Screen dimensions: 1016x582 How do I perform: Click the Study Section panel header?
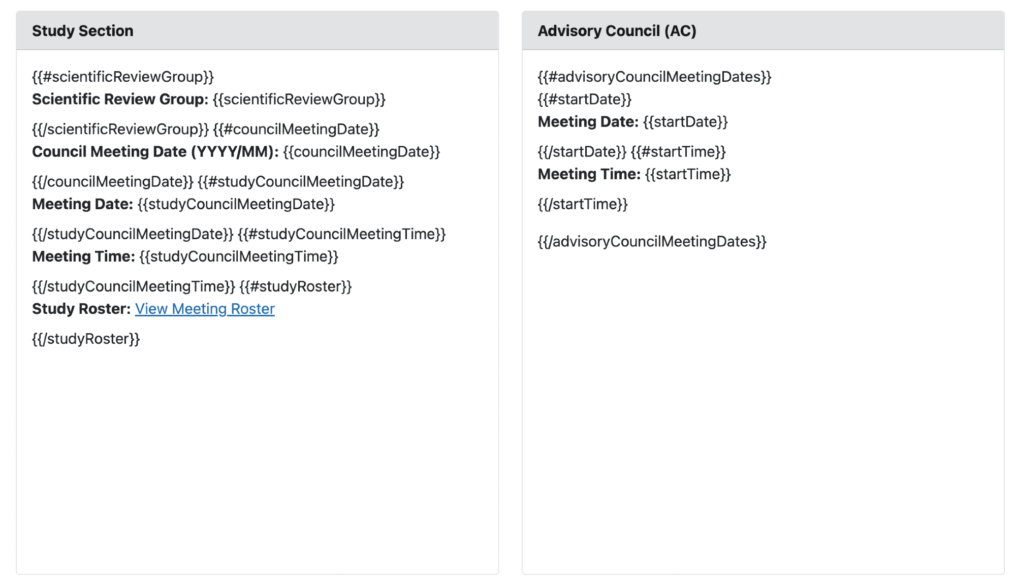83,31
